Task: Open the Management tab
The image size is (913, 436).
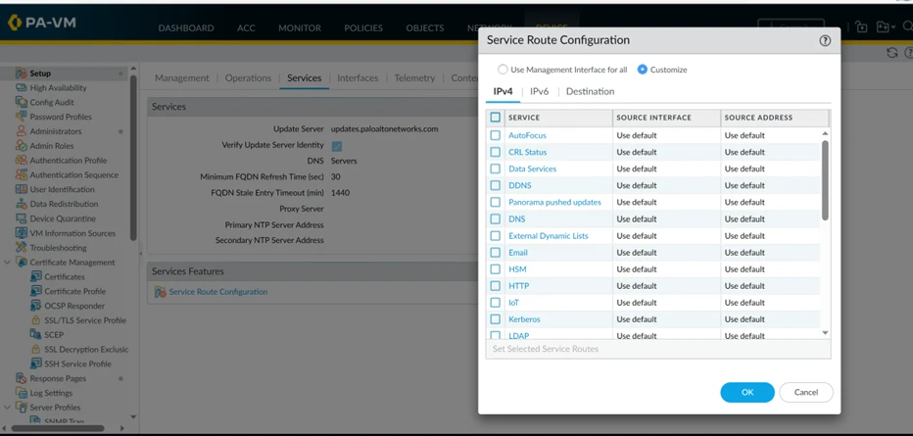Action: point(181,78)
